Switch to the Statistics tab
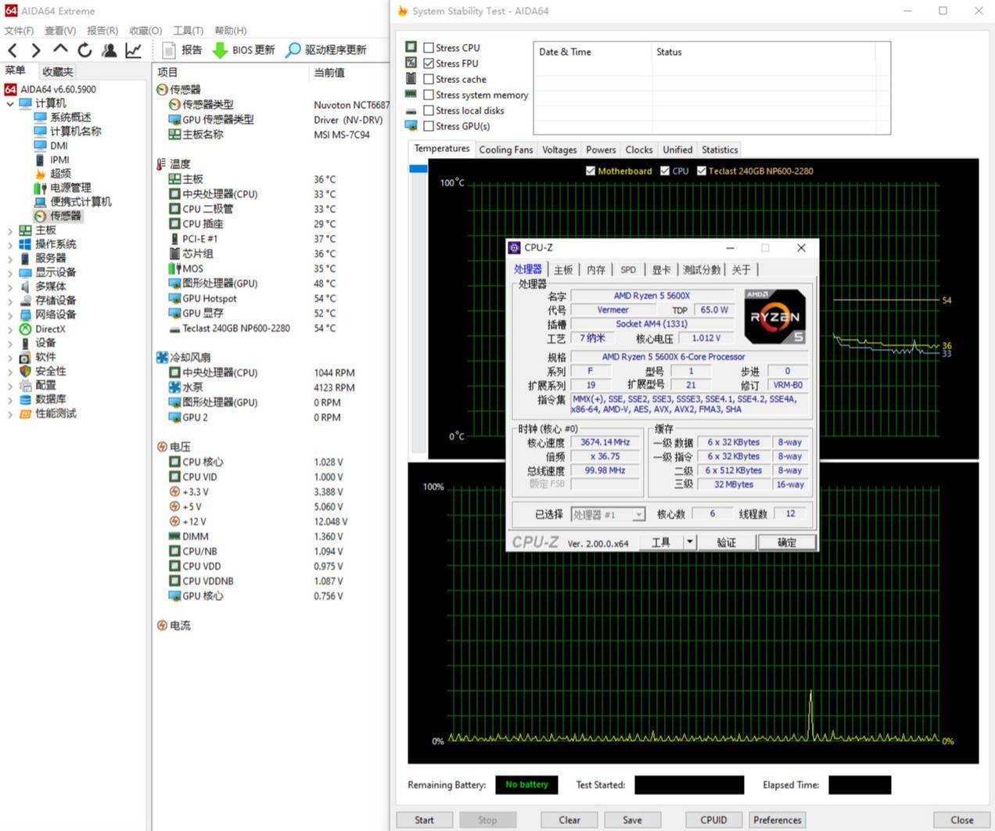The width and height of the screenshot is (995, 831). coord(720,149)
